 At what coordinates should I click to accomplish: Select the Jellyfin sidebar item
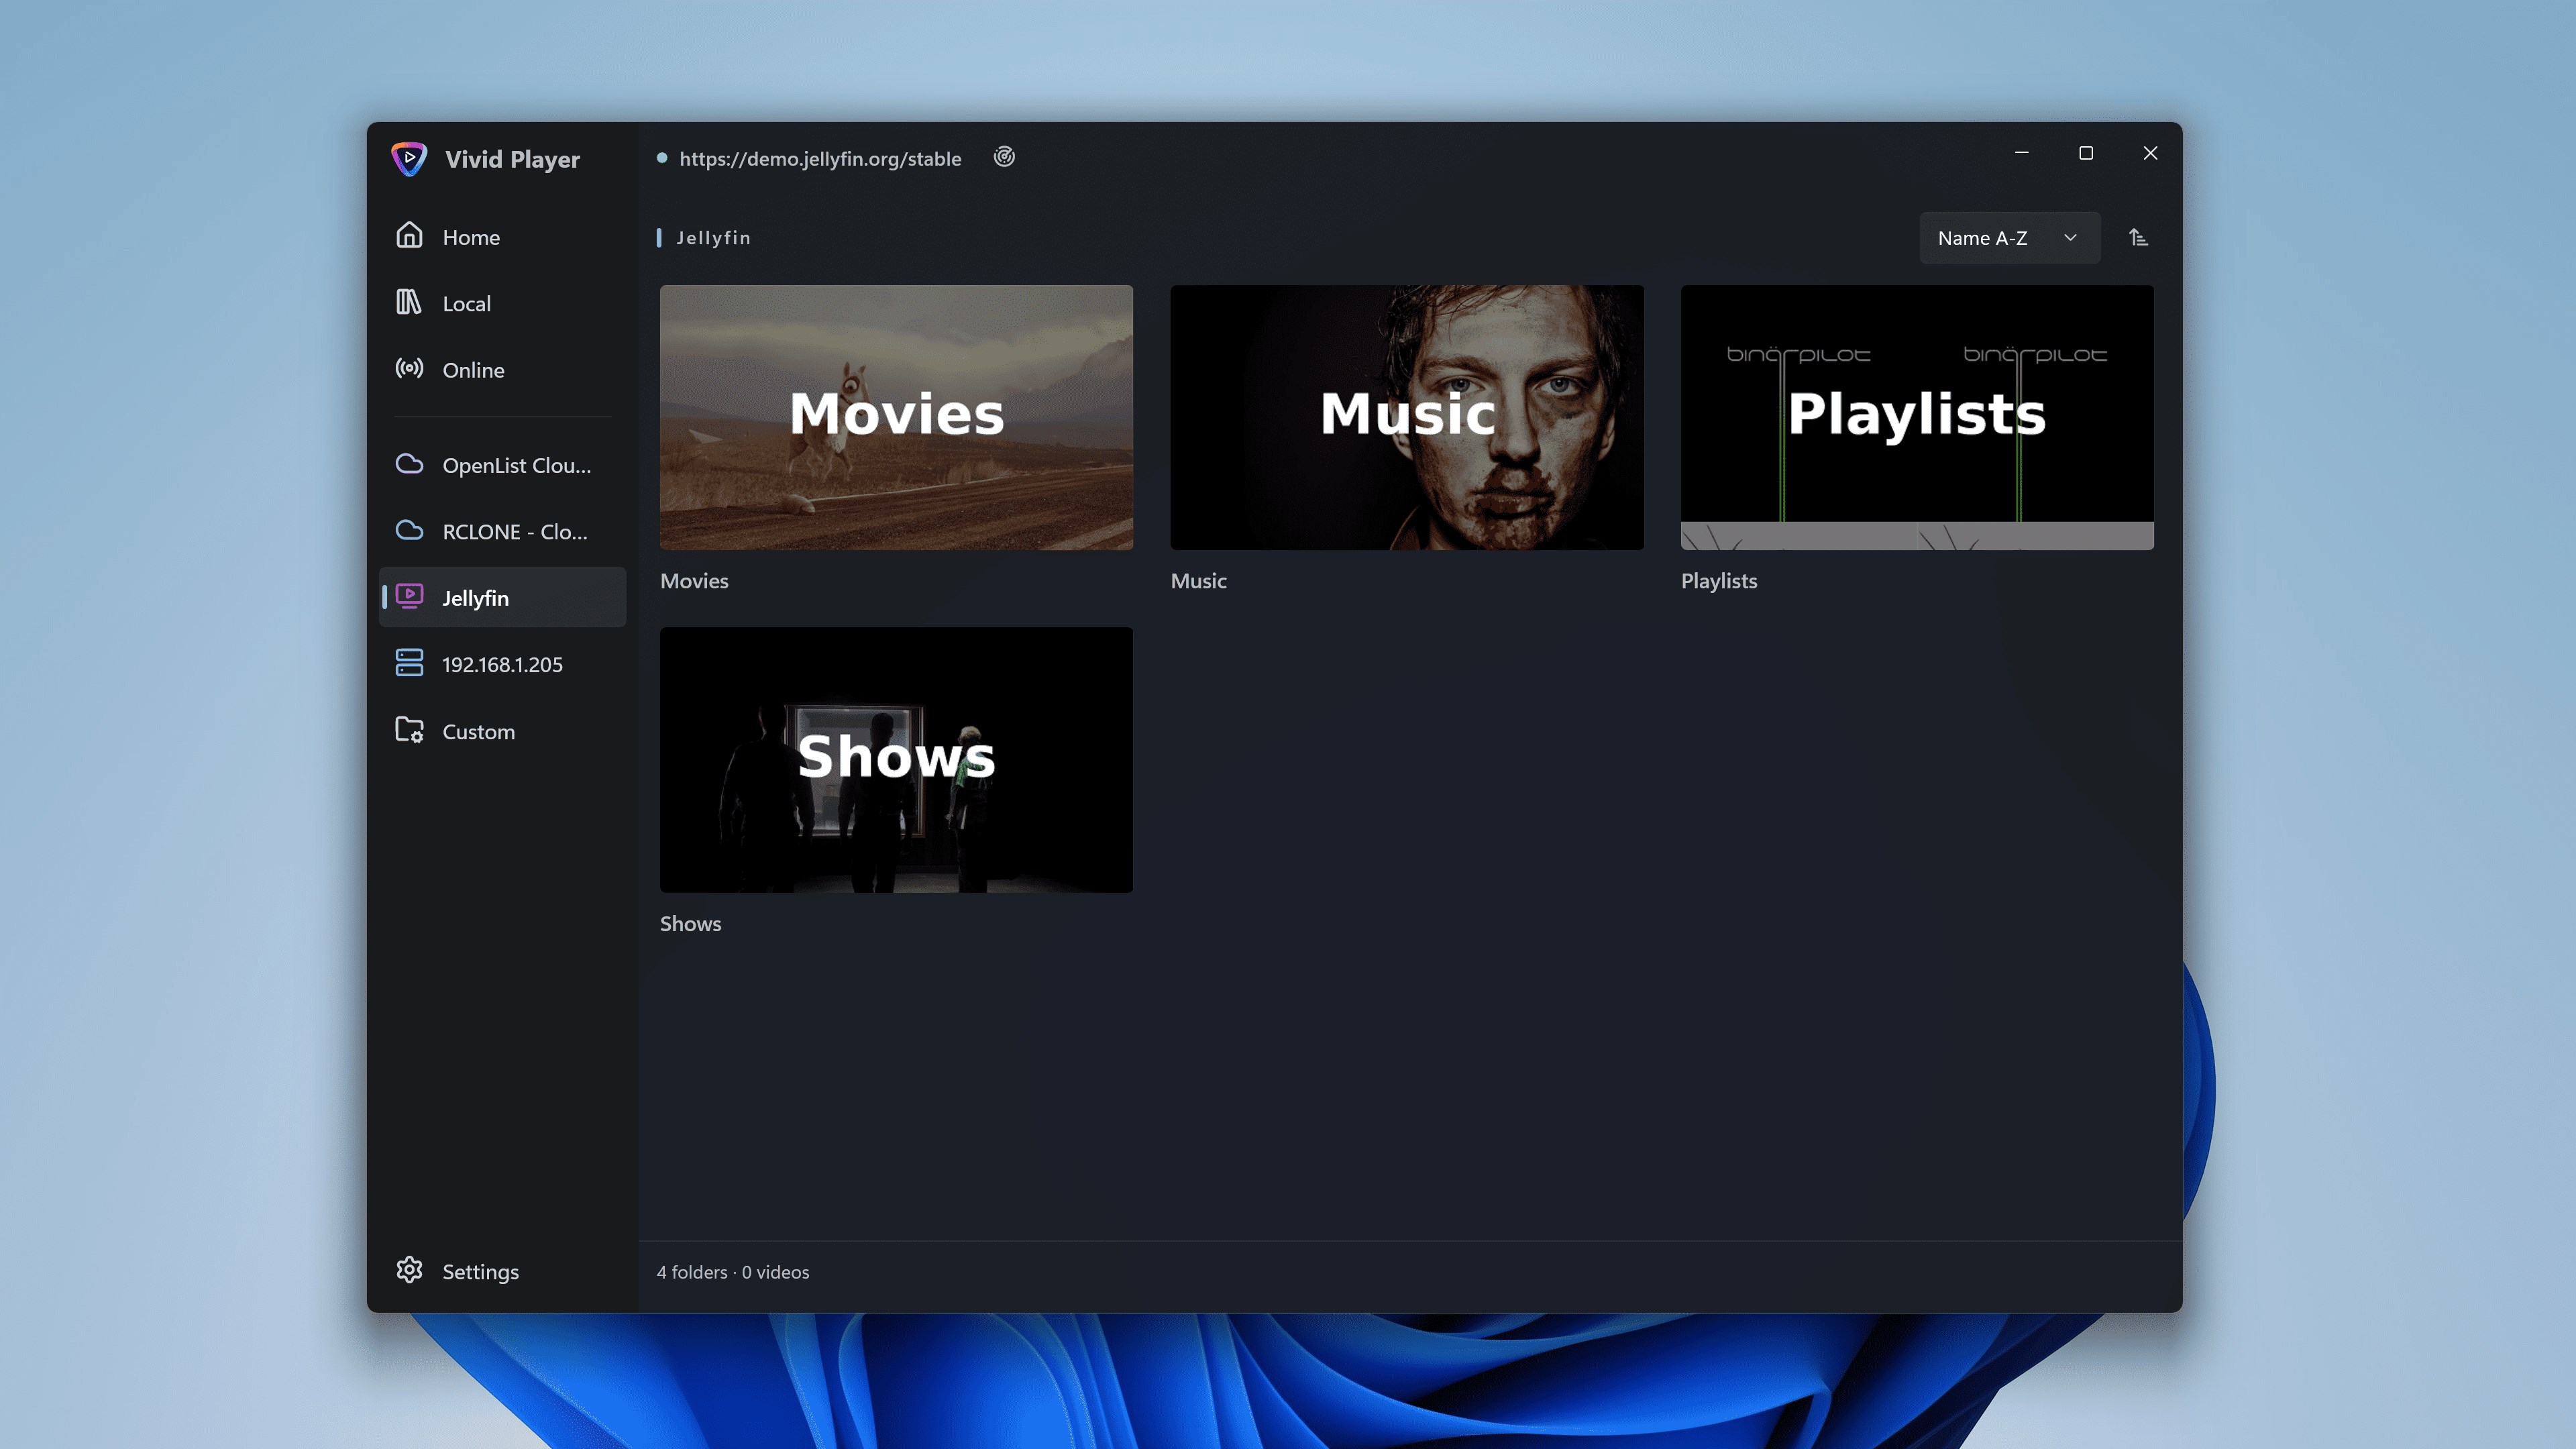(503, 598)
